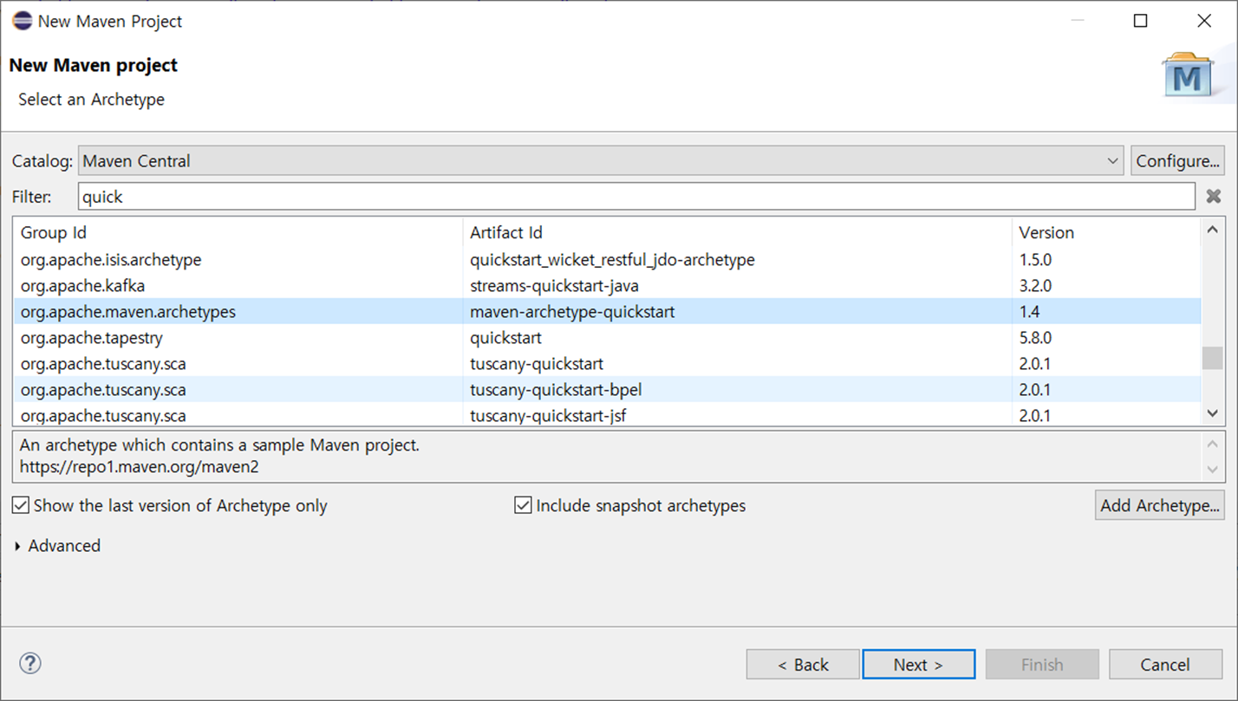This screenshot has width=1238, height=701.
Task: Select the tuscany-quickstart-bpel artifact row
Action: tap(607, 389)
